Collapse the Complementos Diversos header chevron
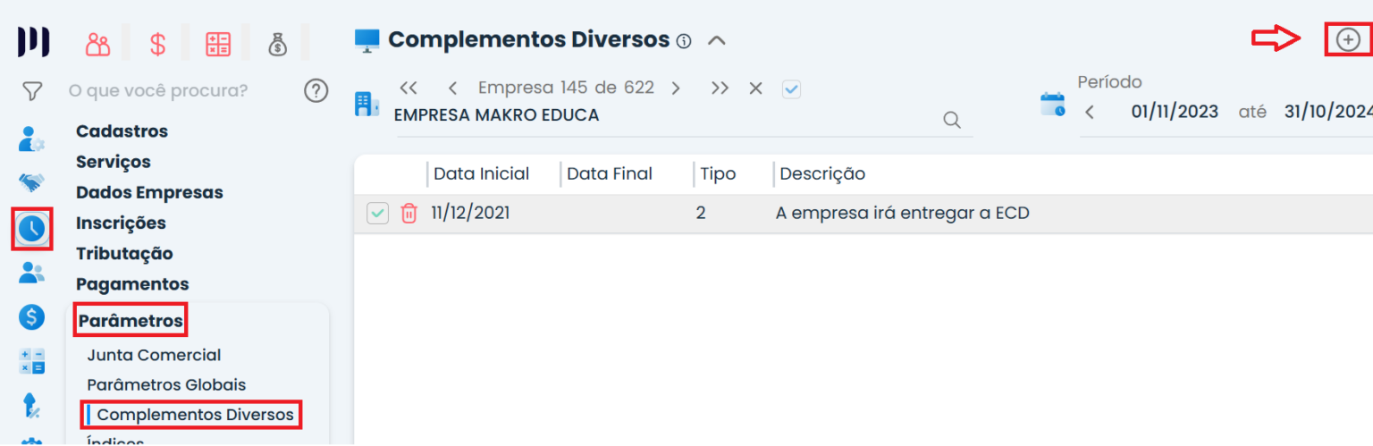1373x446 pixels. coord(716,40)
